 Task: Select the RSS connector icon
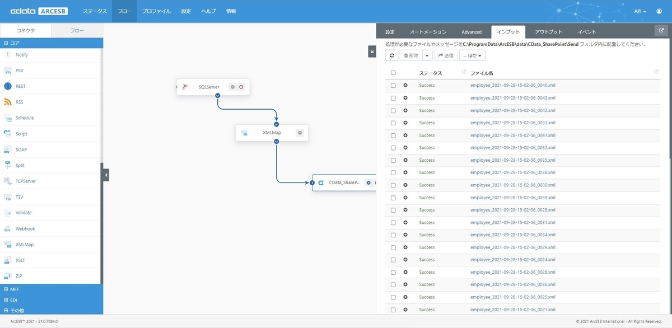(8, 102)
